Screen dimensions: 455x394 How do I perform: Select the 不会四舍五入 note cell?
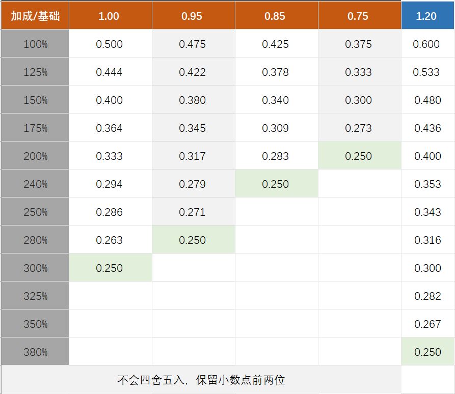click(201, 380)
